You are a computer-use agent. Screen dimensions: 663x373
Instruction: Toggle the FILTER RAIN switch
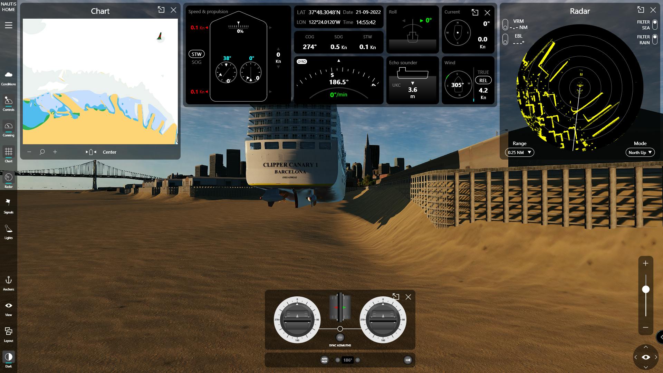(655, 39)
